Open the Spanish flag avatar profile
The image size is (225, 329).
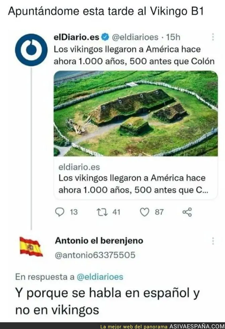coord(31,247)
